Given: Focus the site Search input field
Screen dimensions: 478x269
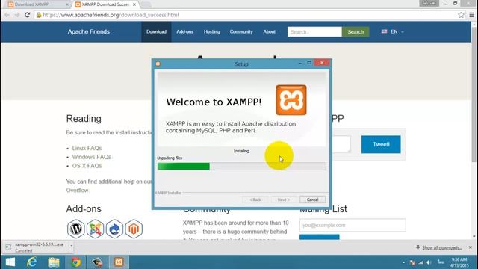Looking at the screenshot, I should (x=314, y=31).
